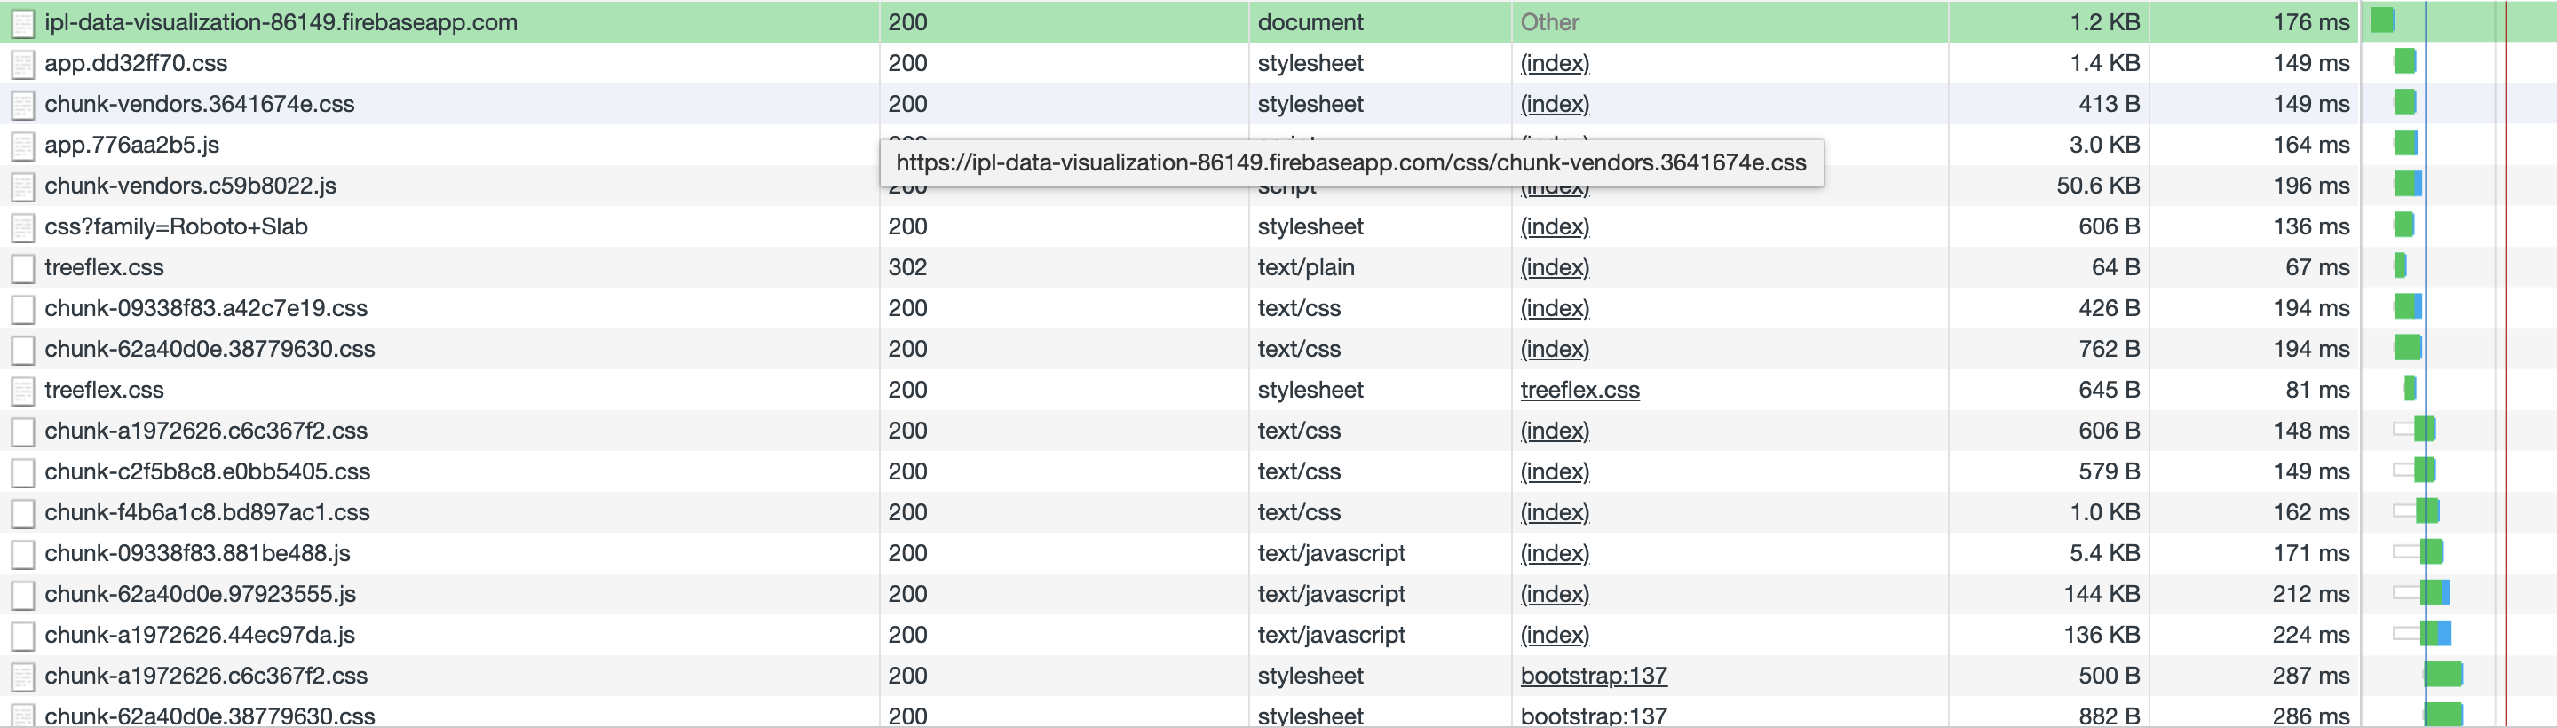Select the chunk-a1972626.44ec97da.js request name

200,635
